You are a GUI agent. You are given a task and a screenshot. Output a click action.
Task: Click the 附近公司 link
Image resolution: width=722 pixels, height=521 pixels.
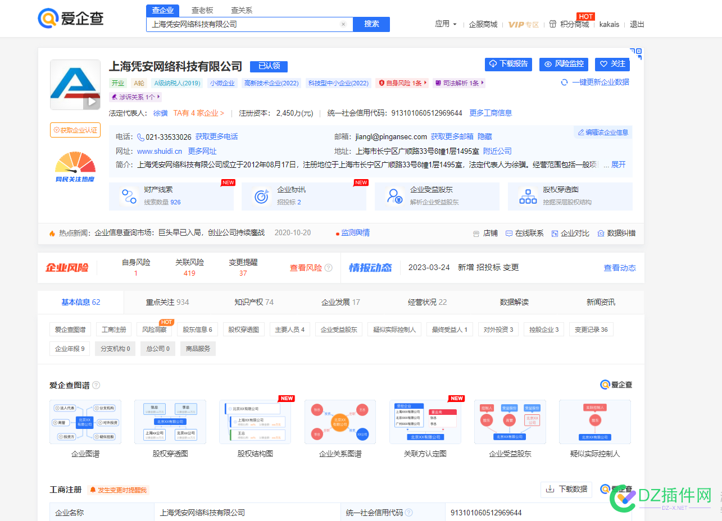click(x=497, y=151)
